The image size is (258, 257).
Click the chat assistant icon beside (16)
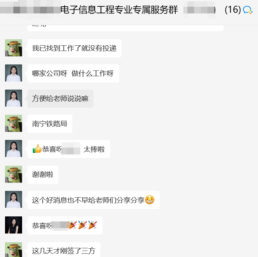[x=248, y=10]
